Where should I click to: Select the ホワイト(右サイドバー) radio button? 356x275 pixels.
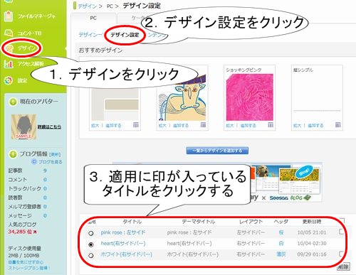pos(91,256)
